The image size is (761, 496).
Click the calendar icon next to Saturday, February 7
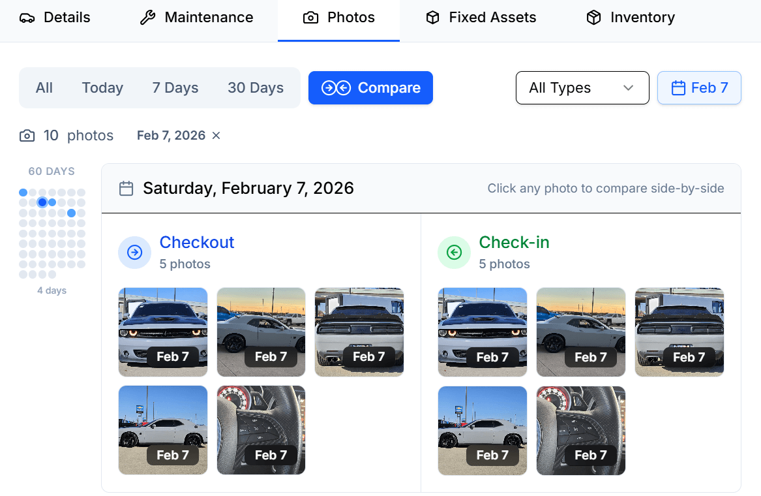[x=127, y=188]
